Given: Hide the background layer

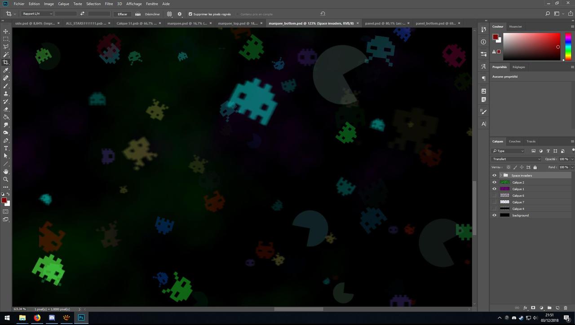Looking at the screenshot, I should click(495, 215).
